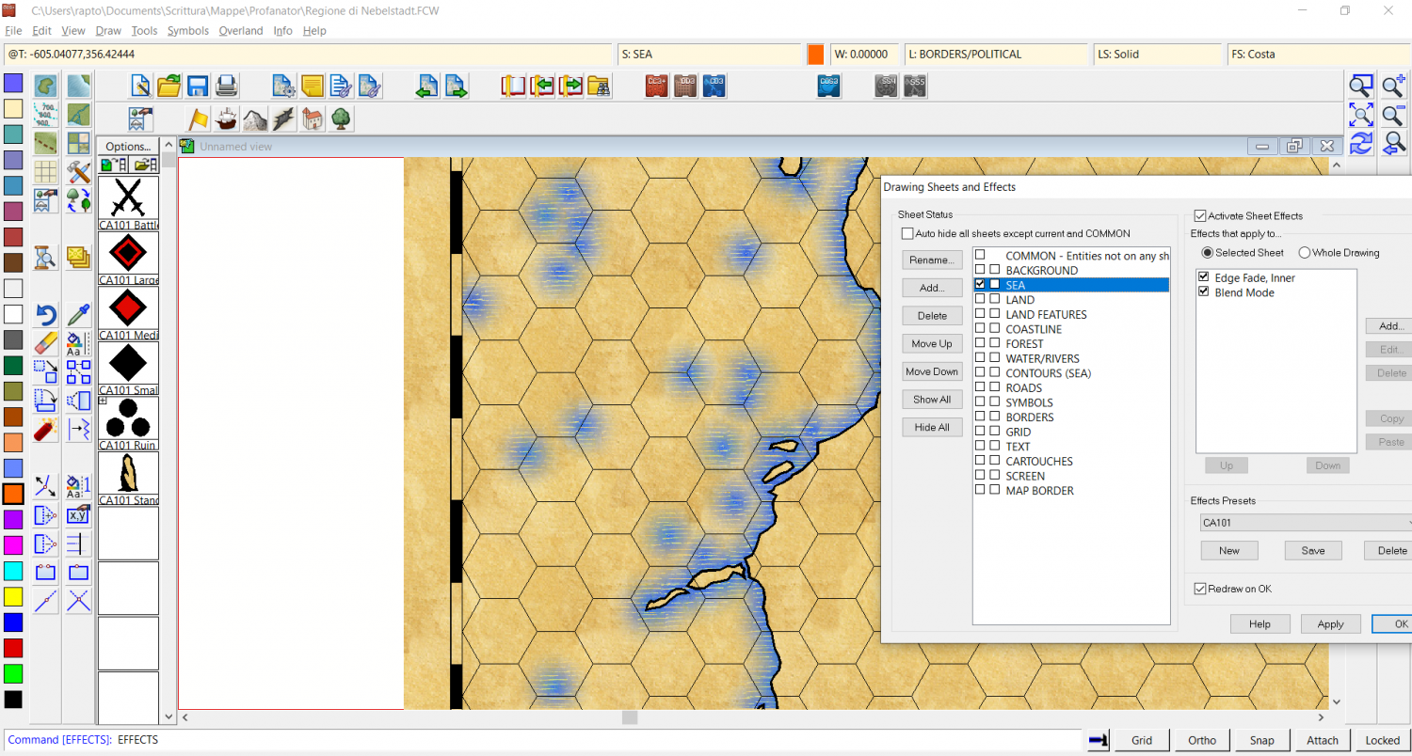Screen dimensions: 1412x756
Task: Open the Draw menu
Action: (x=108, y=30)
